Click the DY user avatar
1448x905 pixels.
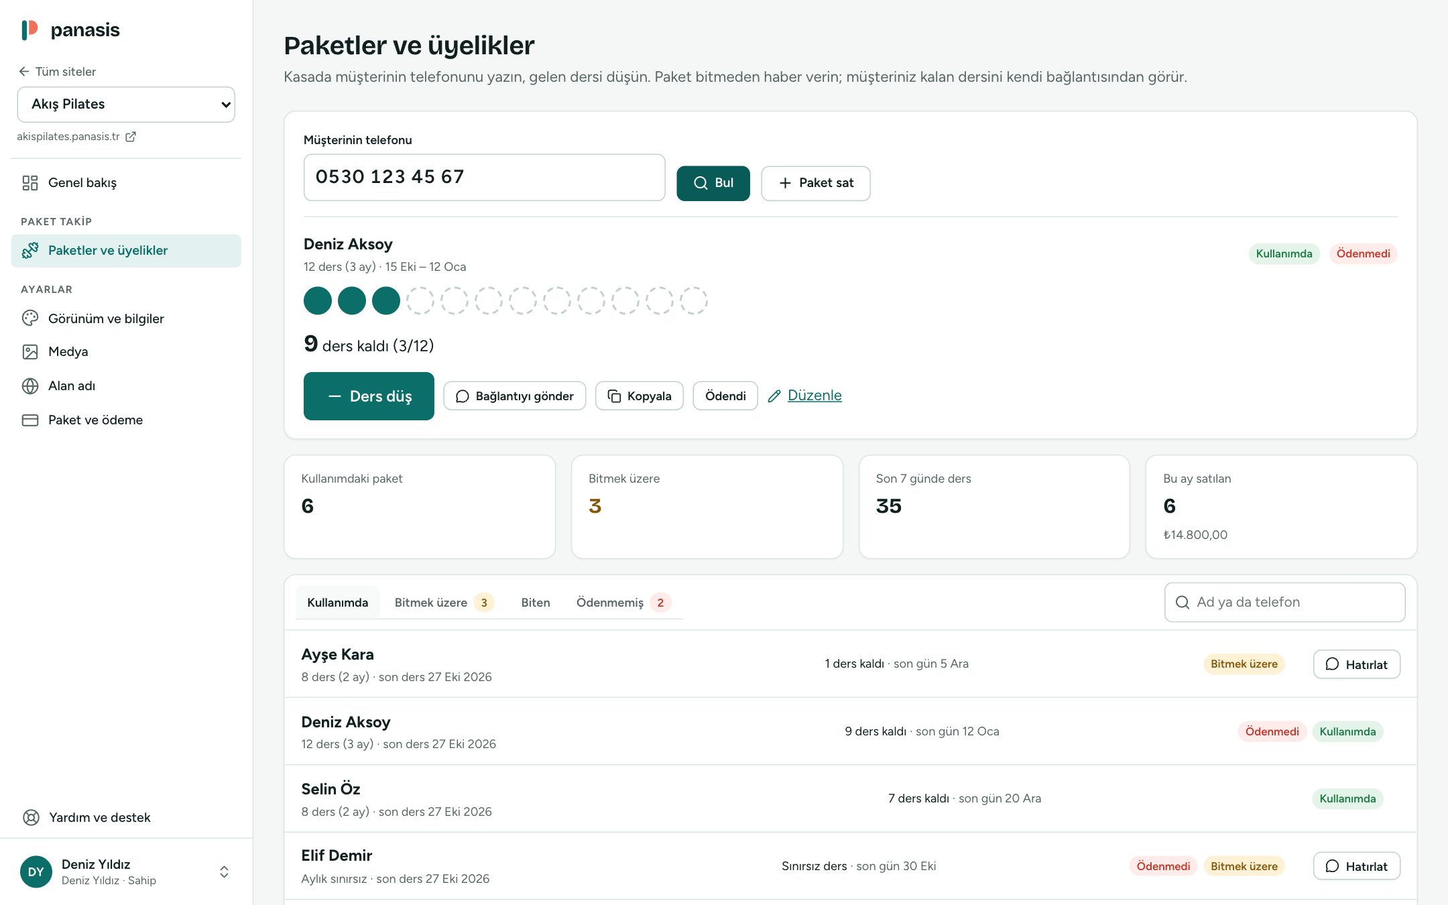[36, 871]
